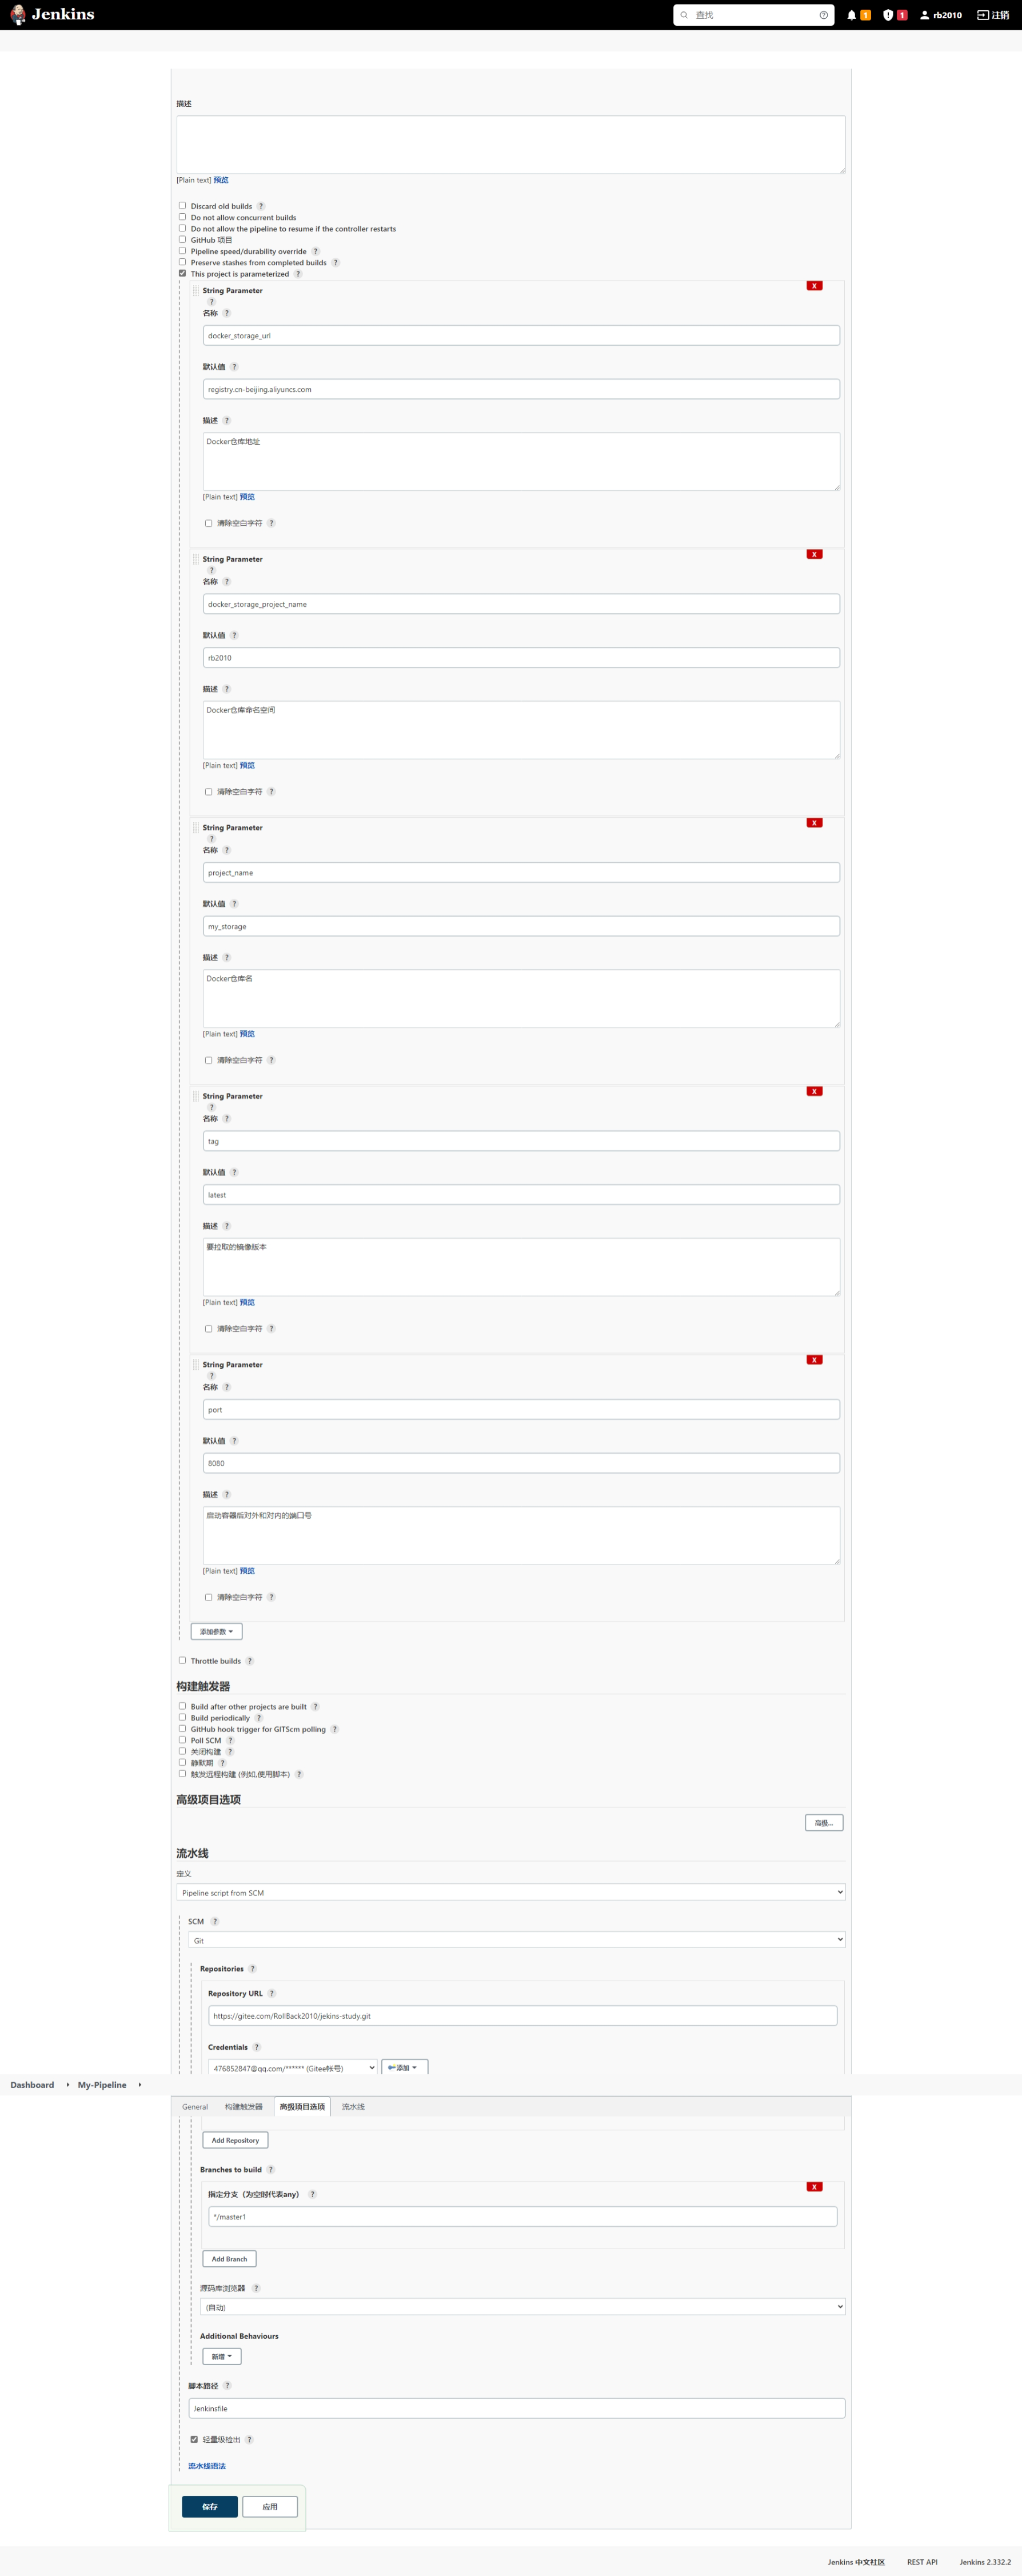
Task: Delete the docker_storage_url string parameter
Action: (x=814, y=286)
